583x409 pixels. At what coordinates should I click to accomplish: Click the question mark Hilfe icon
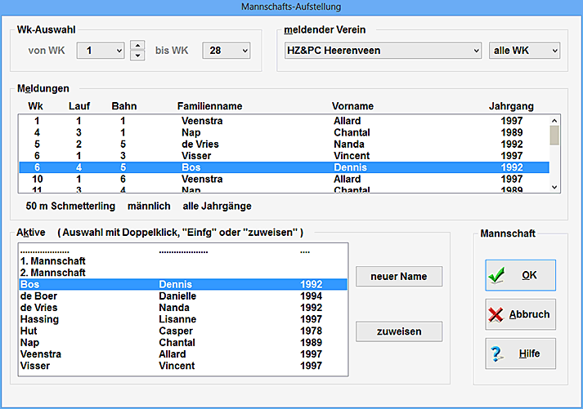(x=496, y=354)
